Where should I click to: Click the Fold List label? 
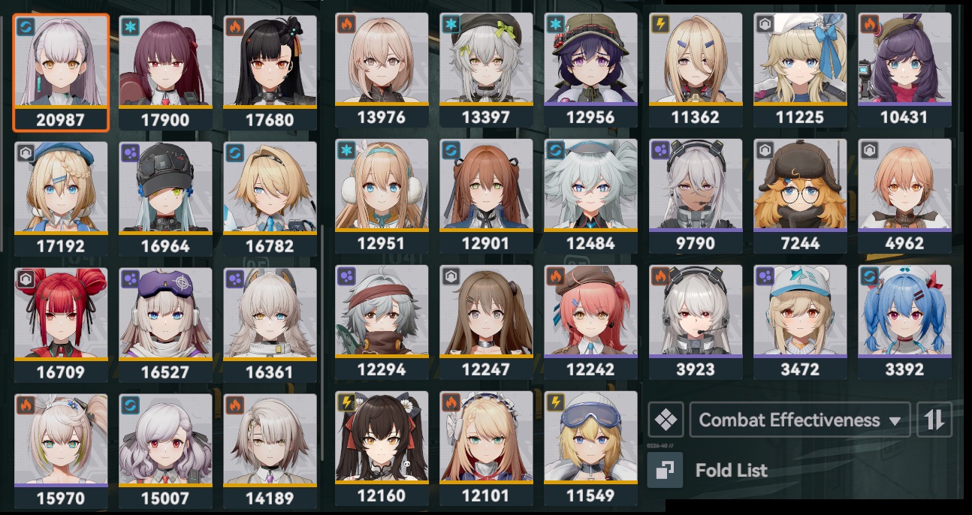[x=732, y=471]
